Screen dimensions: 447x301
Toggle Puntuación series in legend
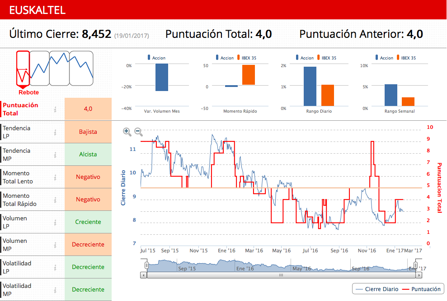(421, 289)
